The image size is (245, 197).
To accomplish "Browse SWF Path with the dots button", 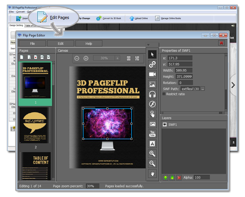I will tap(203, 89).
